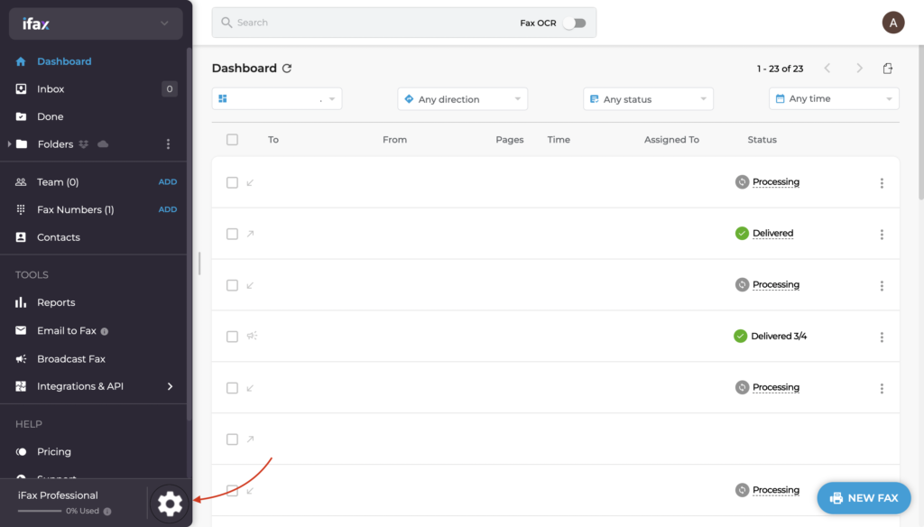This screenshot has height=527, width=924.
Task: Check the Delivered 3/4 row checkbox
Action: tap(232, 337)
